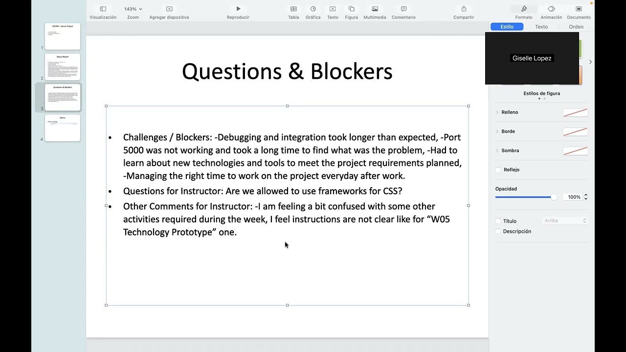
Task: Select Questions & Blockers slide 3 thumbnail
Action: (x=63, y=97)
